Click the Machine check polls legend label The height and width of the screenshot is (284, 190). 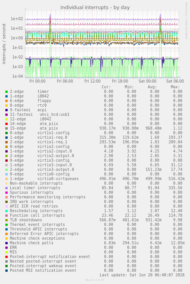tap(32, 243)
